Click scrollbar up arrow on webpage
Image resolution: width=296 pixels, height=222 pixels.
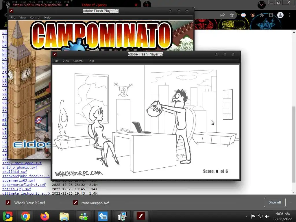pyautogui.click(x=294, y=32)
